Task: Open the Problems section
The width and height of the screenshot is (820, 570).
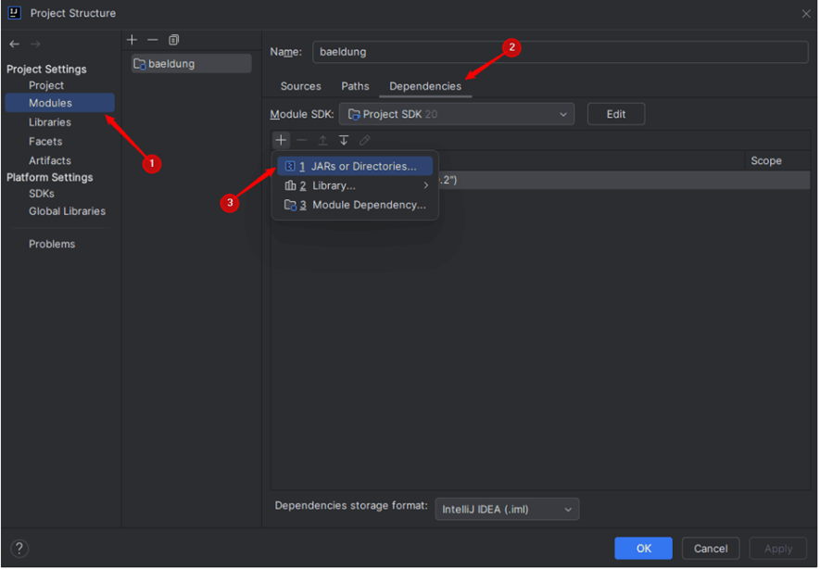Action: click(52, 245)
